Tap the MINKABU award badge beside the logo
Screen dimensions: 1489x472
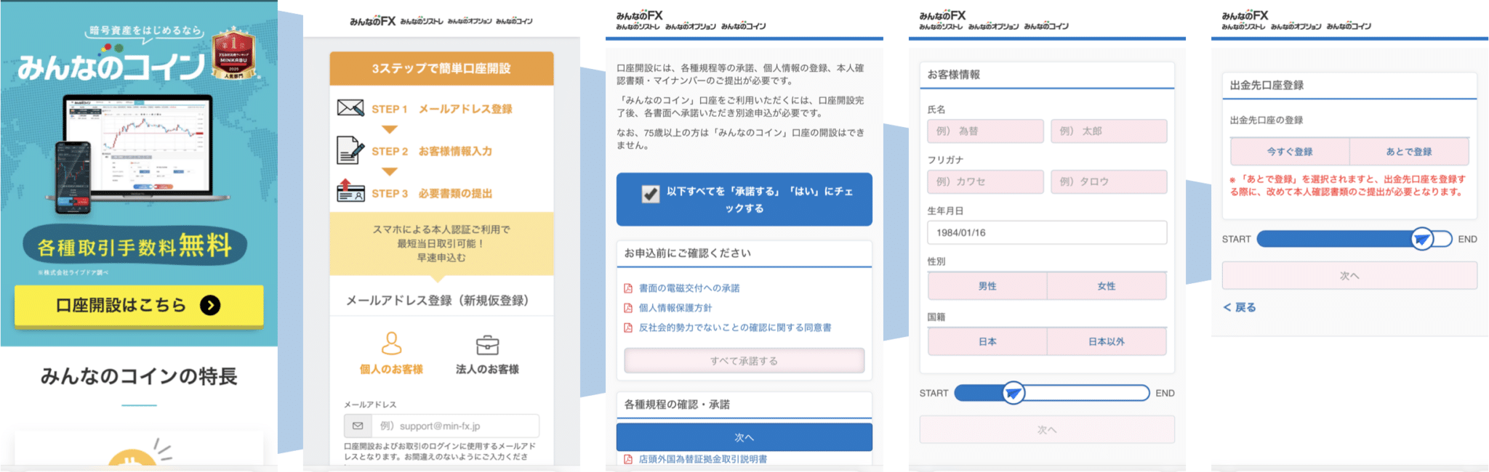[233, 54]
